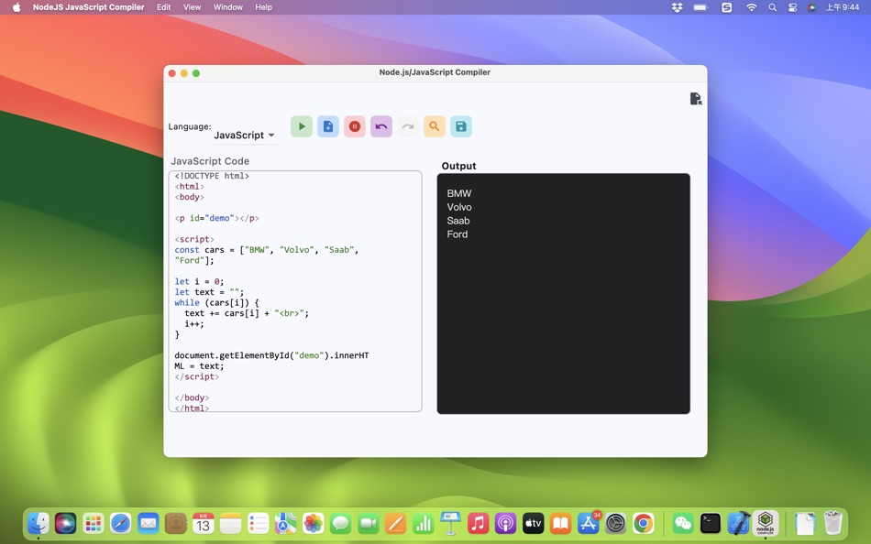Screen dimensions: 871x544
Task: Open Control Center from the menu bar
Action: (792, 7)
